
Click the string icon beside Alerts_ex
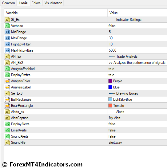point(7,112)
